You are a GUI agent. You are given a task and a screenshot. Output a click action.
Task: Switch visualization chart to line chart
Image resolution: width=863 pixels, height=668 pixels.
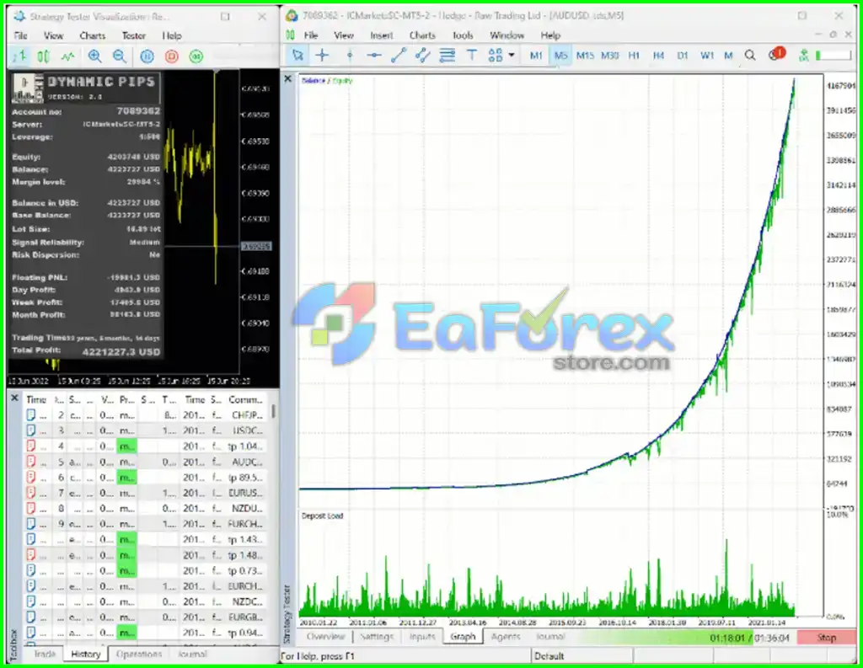tap(67, 56)
